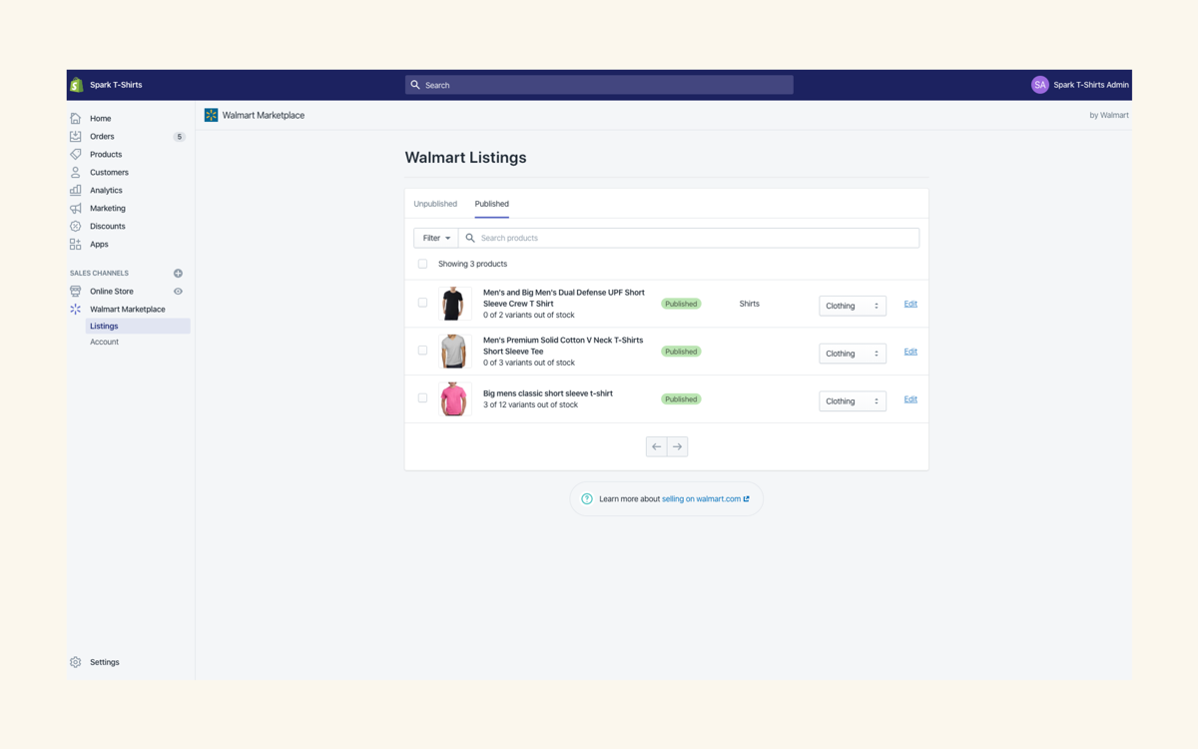Open Walmart Marketplace sales channel
This screenshot has height=749, width=1198.
pyautogui.click(x=128, y=309)
